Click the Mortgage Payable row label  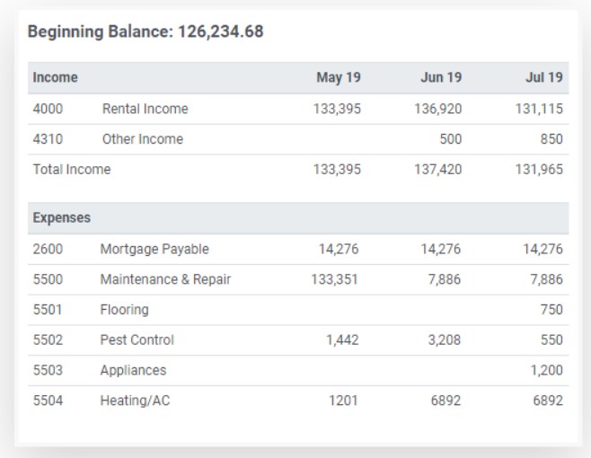[x=154, y=249]
